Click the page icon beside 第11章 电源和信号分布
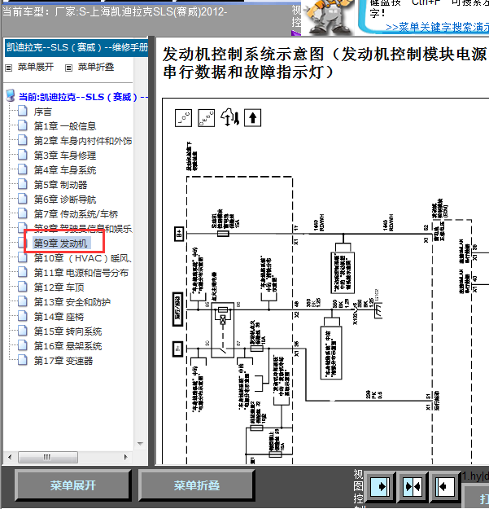Screen dimensions: 489x509 (22, 272)
